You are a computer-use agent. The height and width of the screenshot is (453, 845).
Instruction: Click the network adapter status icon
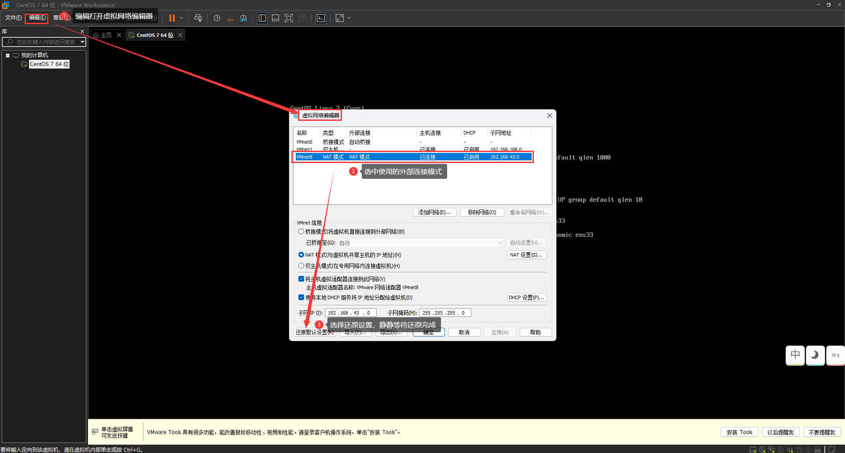pos(772,449)
